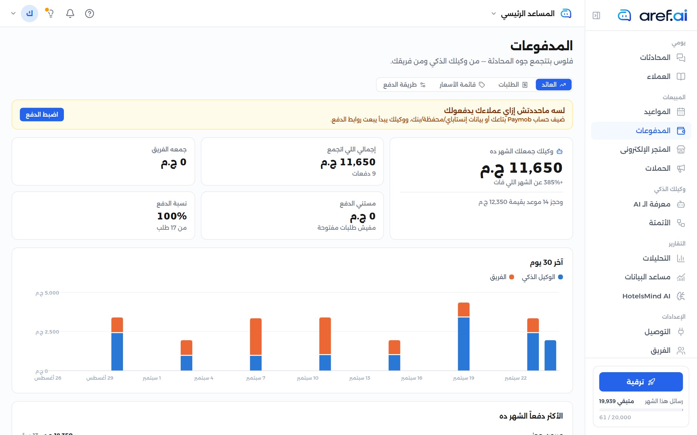Open التوصيل in sidebar
This screenshot has height=435, width=697.
coord(641,332)
